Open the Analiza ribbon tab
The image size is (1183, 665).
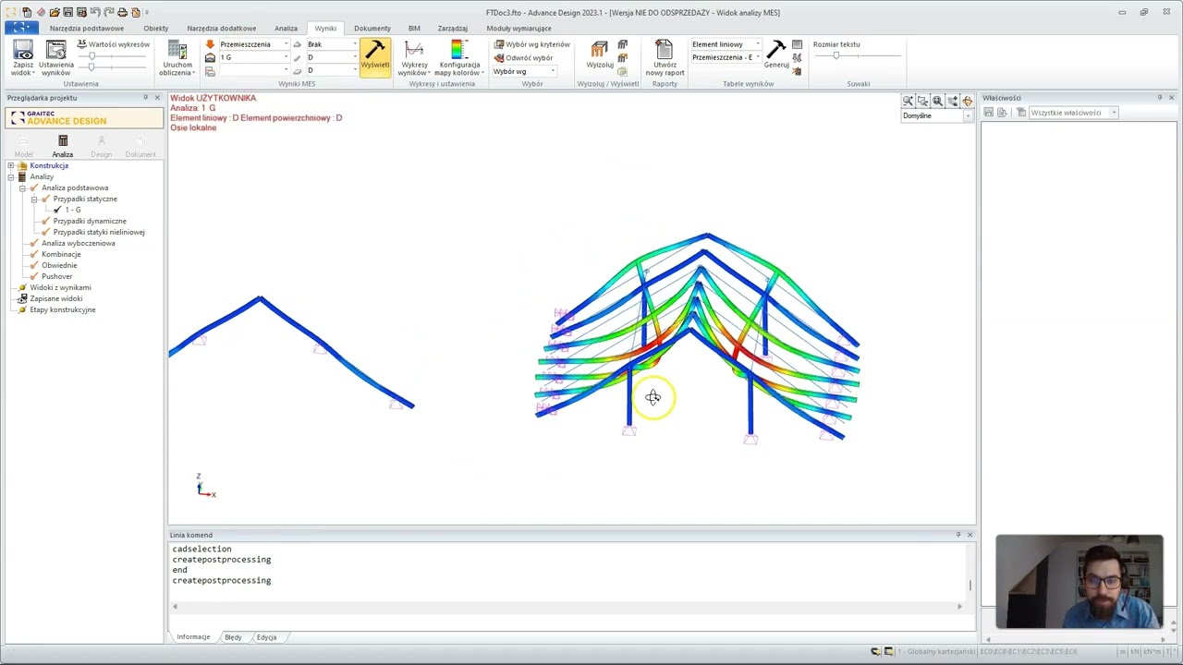click(x=286, y=28)
